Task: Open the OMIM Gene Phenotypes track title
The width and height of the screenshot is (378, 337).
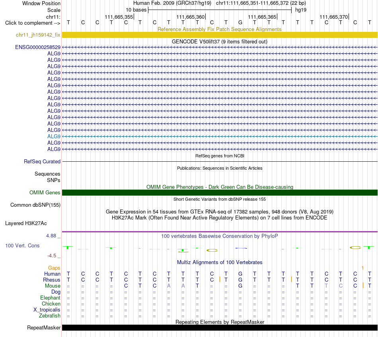Action: [220, 187]
